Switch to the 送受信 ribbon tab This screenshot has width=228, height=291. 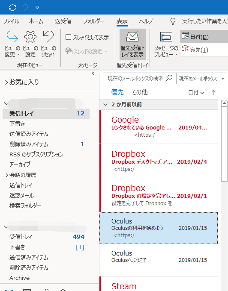click(63, 21)
